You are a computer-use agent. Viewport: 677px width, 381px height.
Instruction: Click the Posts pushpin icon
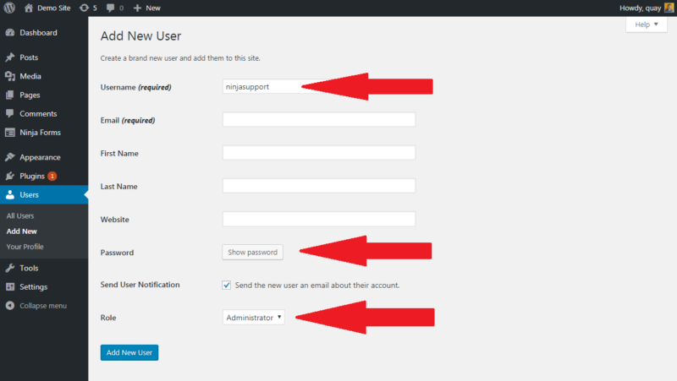pyautogui.click(x=10, y=57)
